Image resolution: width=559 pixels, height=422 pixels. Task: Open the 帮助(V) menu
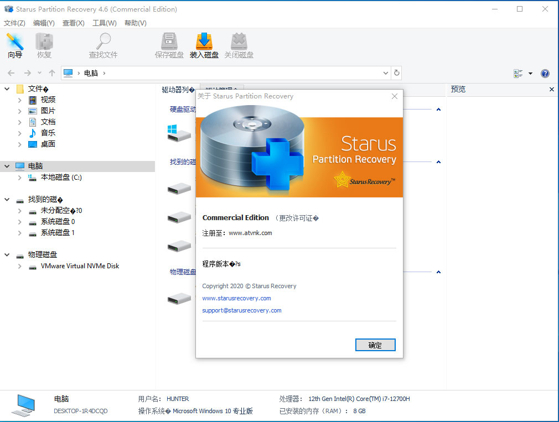click(135, 23)
